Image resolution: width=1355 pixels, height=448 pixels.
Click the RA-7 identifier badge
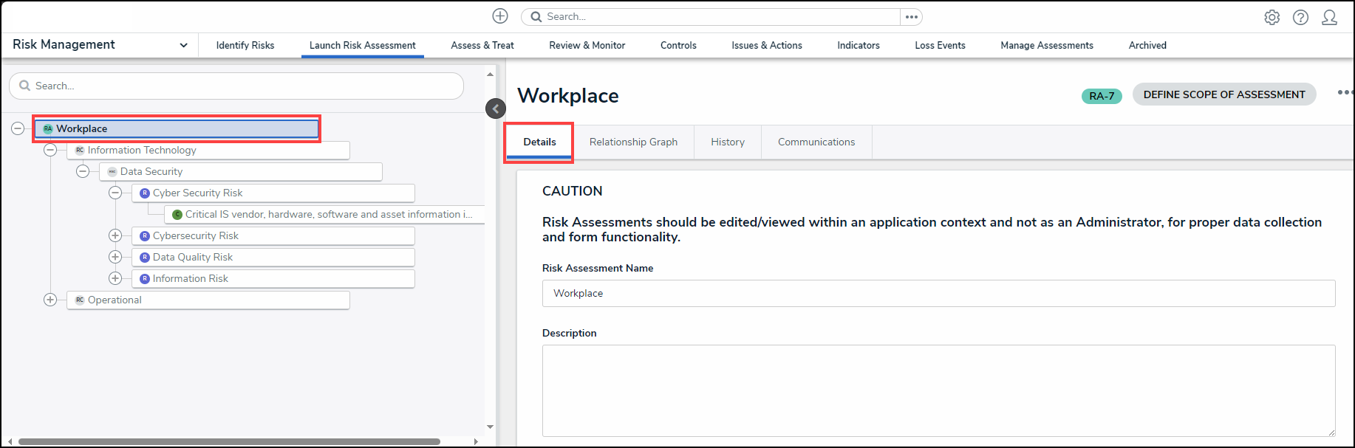[x=1101, y=96]
